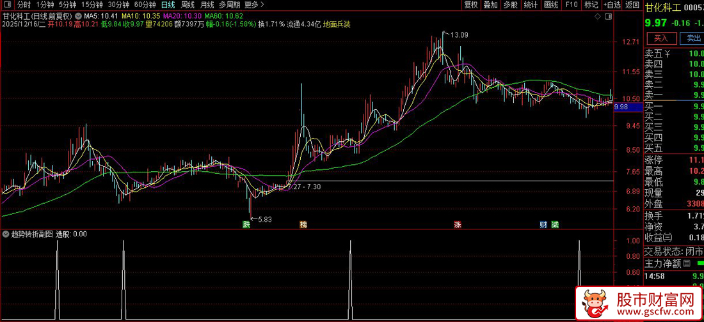Click the 减 event marker below chart
This screenshot has height=322, width=704.
pos(555,224)
